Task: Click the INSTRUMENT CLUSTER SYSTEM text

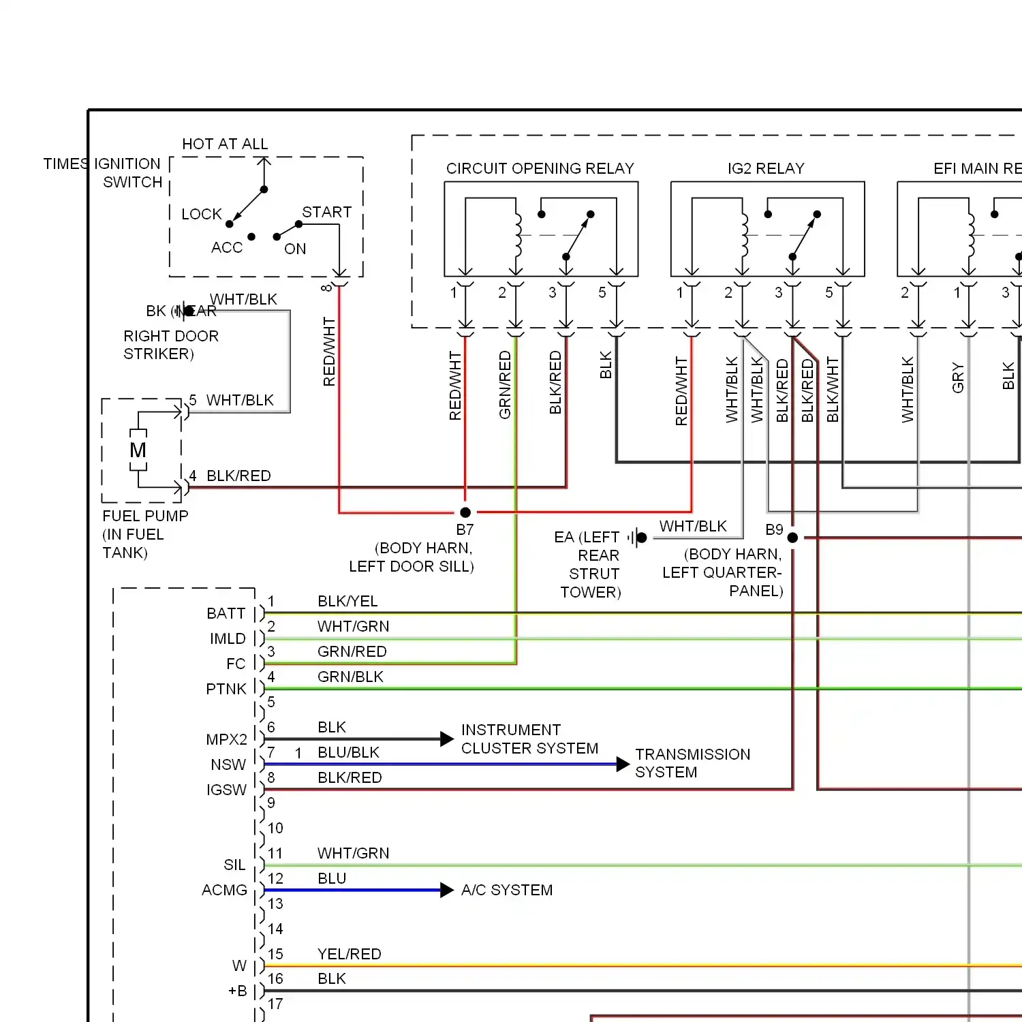Action: pos(529,739)
